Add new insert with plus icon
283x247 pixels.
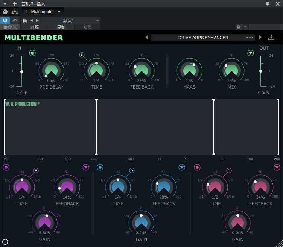point(15,4)
